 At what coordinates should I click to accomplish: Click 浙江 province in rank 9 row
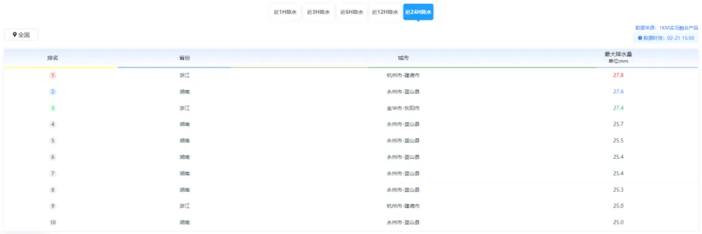[x=185, y=206]
